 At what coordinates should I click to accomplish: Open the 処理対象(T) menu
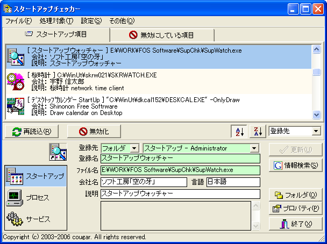coord(56,21)
